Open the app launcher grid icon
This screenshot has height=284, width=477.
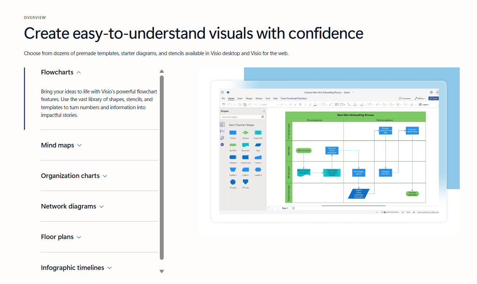222,92
